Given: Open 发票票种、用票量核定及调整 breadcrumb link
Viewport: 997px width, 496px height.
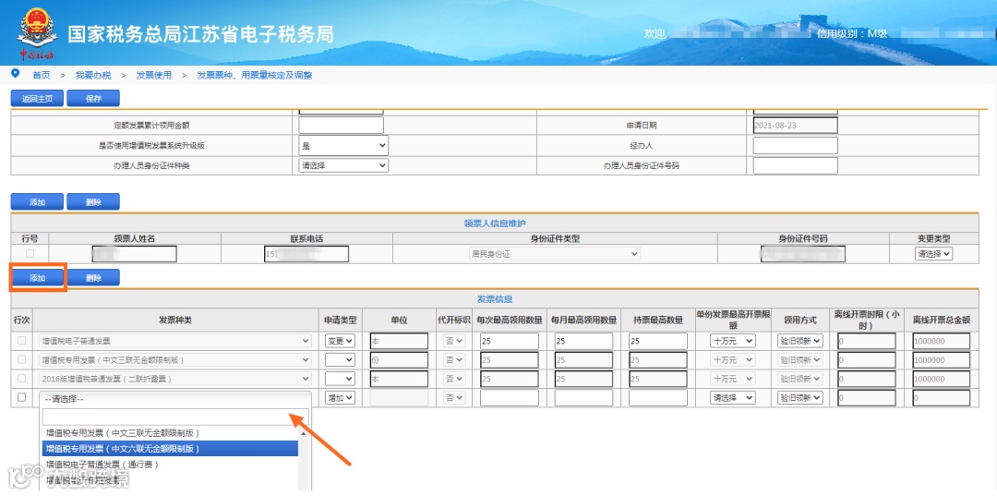Looking at the screenshot, I should point(255,75).
